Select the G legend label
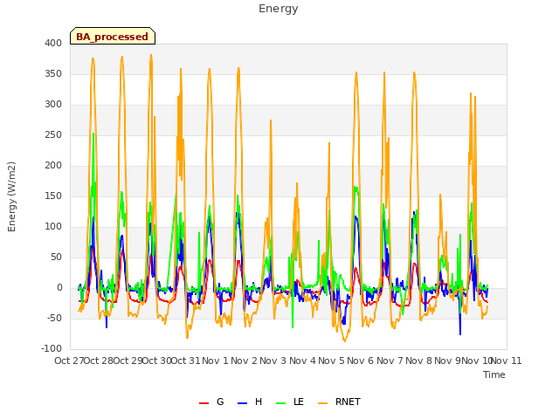 point(220,402)
